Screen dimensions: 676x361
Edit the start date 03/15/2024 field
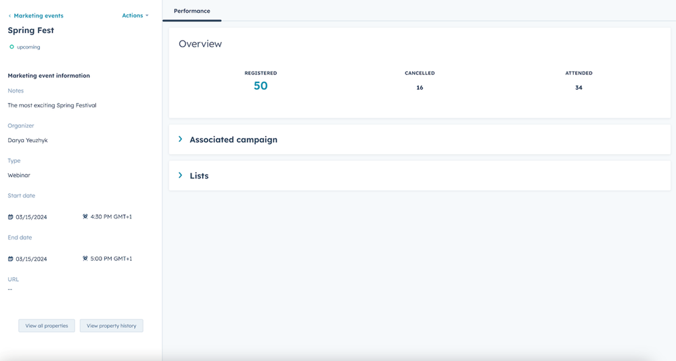pyautogui.click(x=31, y=217)
